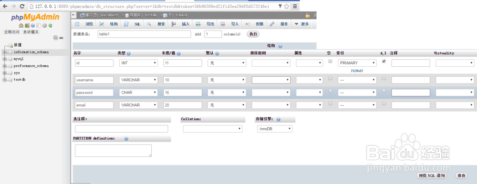Screen dimensions: 477x184
Task: Expand the performance_schema database node
Action: (5, 66)
